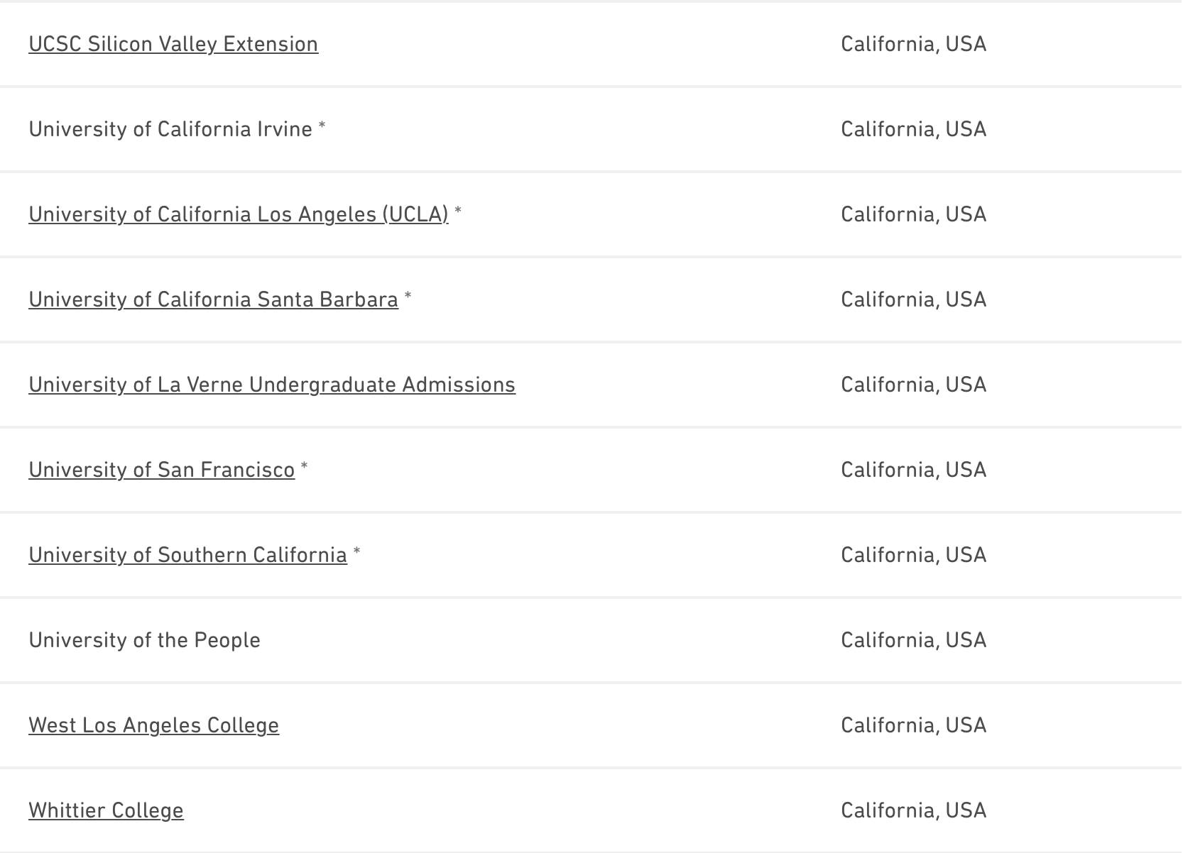Select the California, USA text in the Whittier College row
This screenshot has height=853, width=1183.
[913, 810]
